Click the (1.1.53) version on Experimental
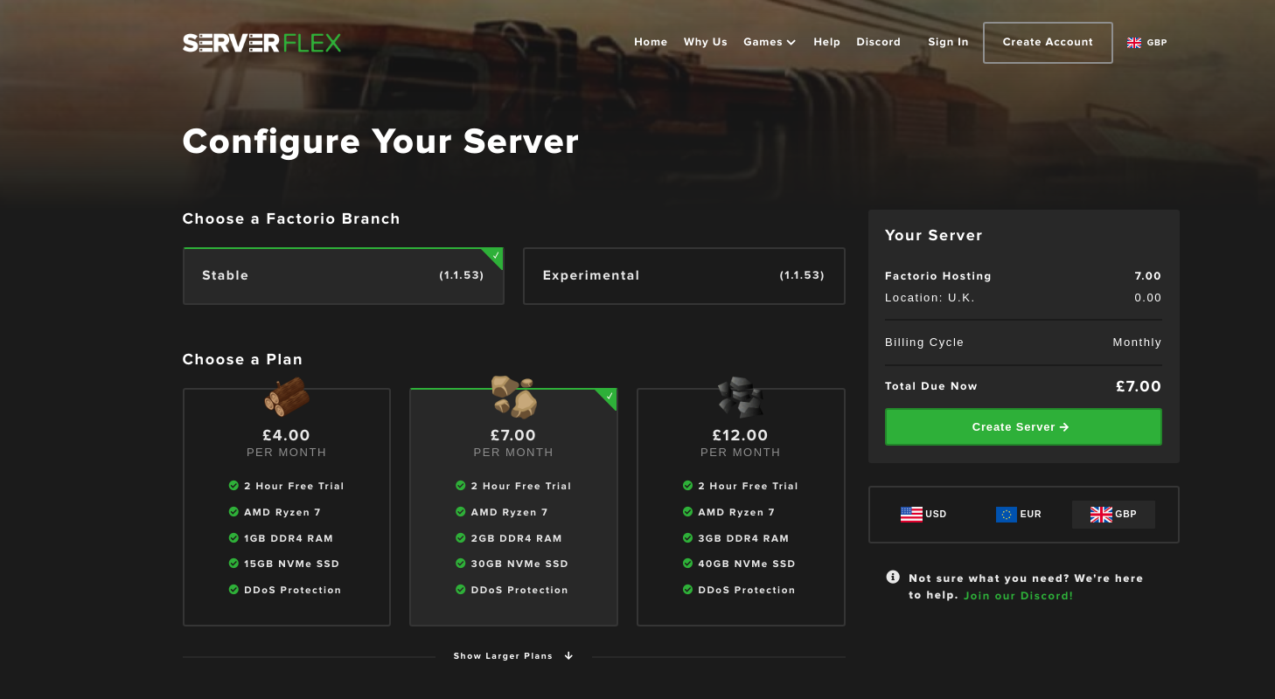Screen dimensions: 1275x699 tap(802, 275)
